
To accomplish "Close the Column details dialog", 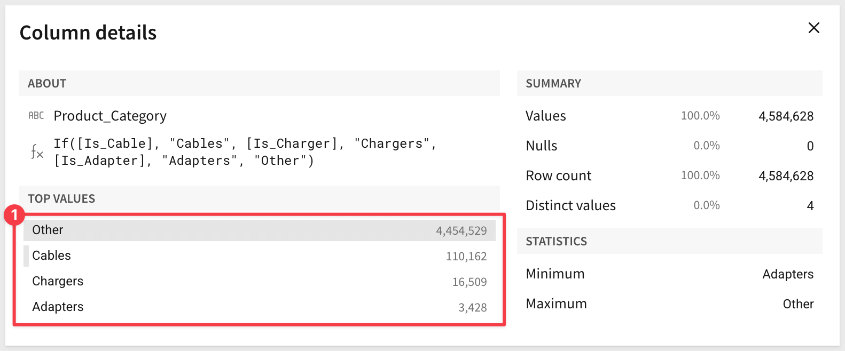I will click(x=813, y=28).
